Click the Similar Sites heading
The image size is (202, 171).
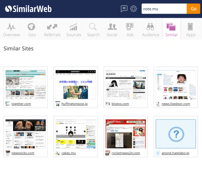click(18, 49)
